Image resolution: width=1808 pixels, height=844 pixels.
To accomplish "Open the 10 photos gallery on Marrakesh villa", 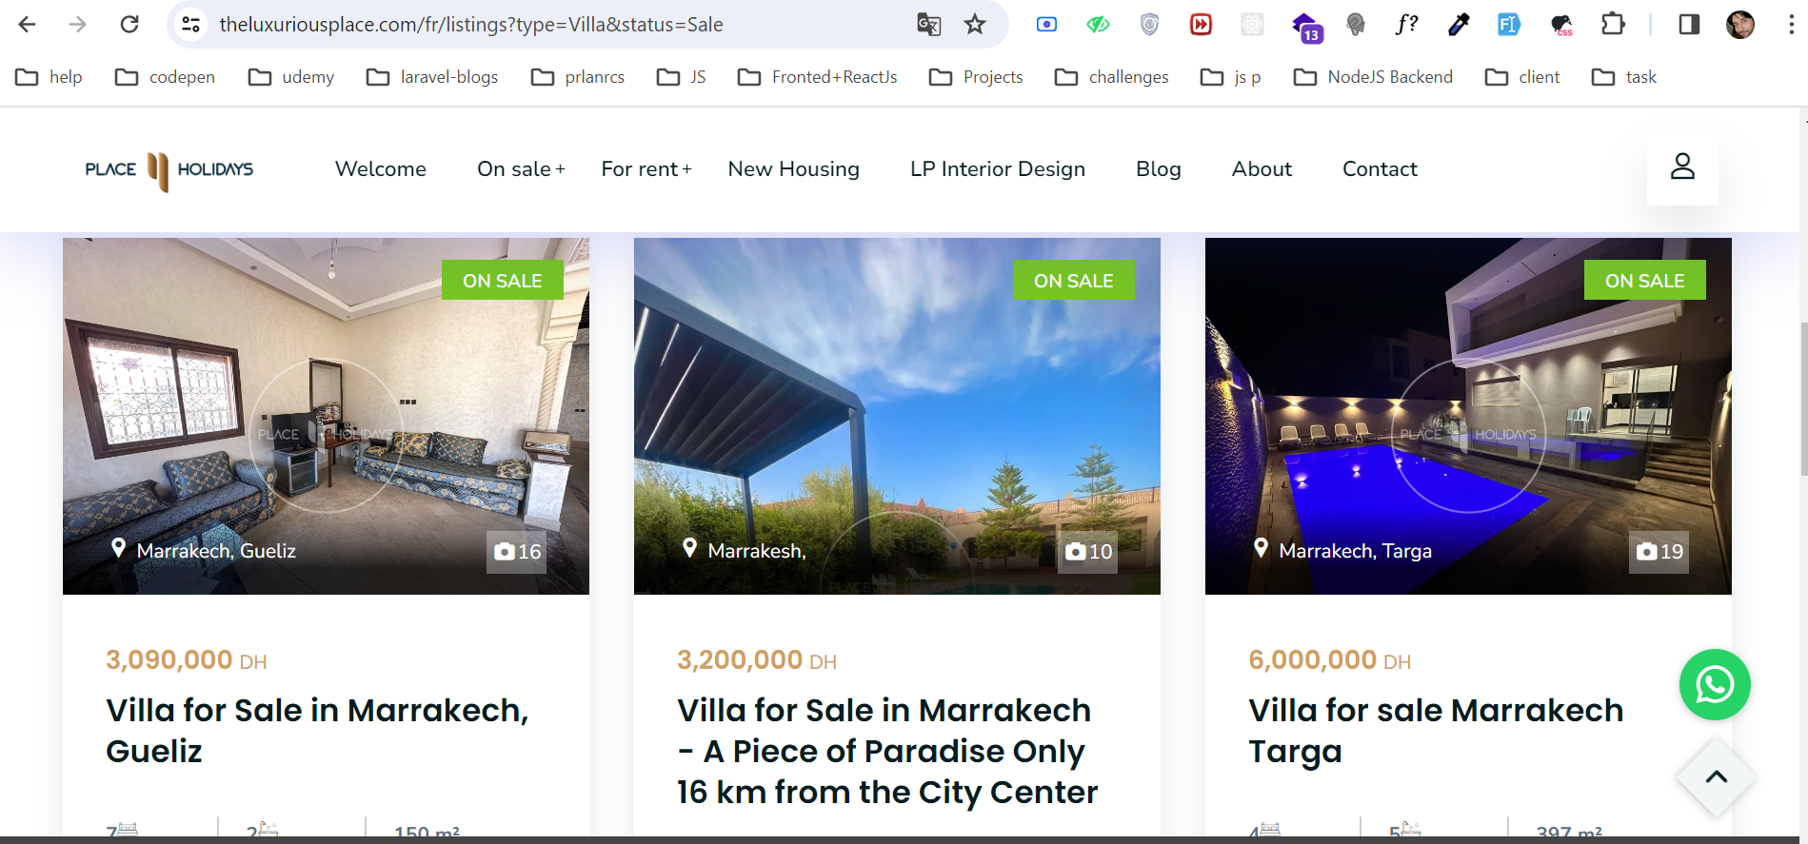I will (1088, 552).
